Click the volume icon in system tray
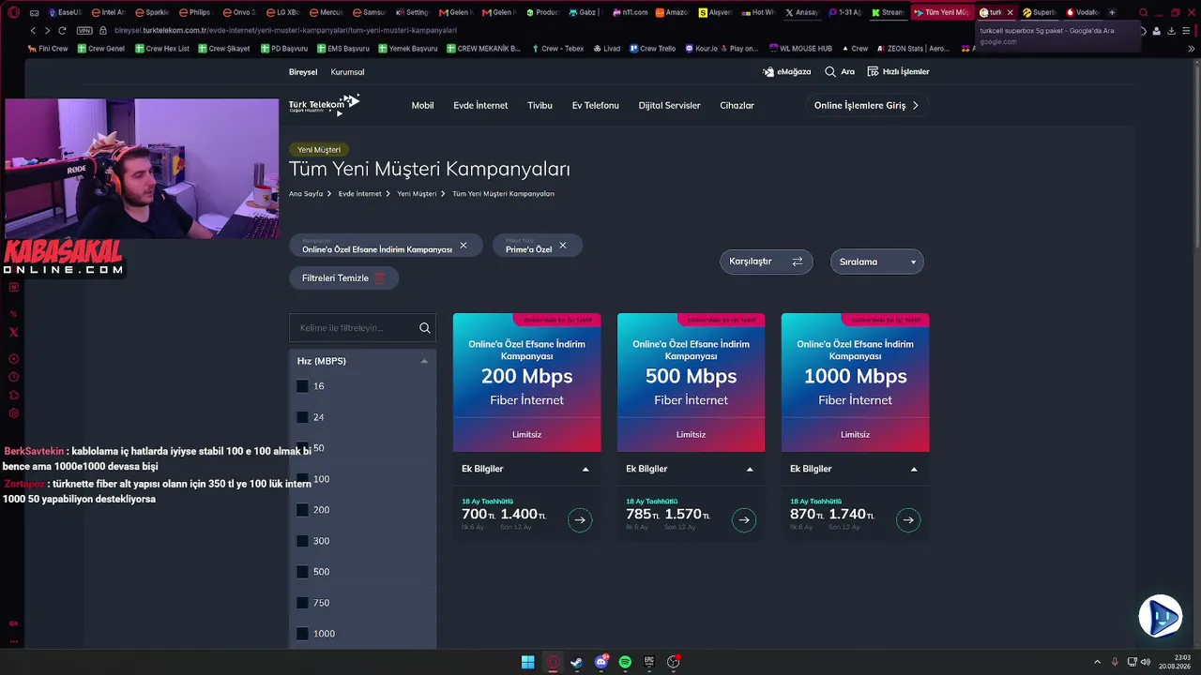The width and height of the screenshot is (1201, 675). tap(1145, 662)
